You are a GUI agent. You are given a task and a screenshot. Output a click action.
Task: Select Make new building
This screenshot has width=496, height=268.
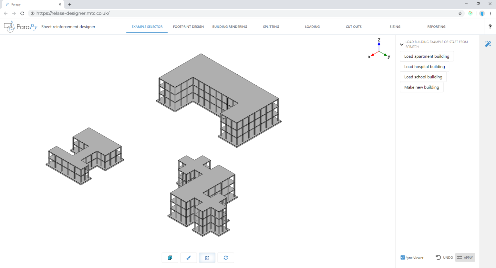pos(421,87)
